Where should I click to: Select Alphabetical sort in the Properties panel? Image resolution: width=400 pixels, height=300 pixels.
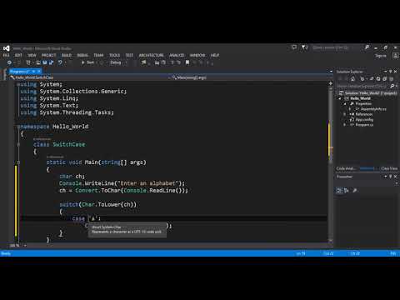(x=347, y=191)
